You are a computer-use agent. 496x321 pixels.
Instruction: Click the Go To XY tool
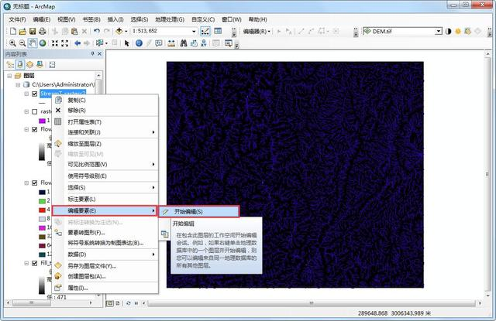[203, 43]
